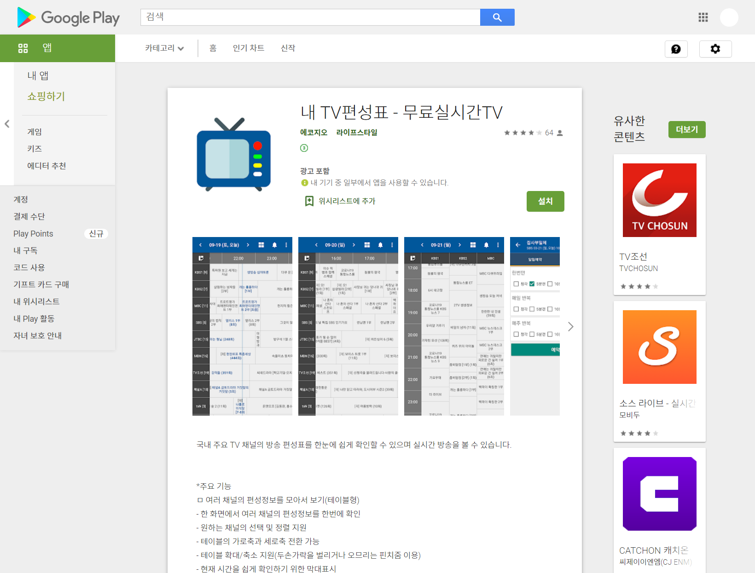Click the 더보기 button for similar content
The image size is (755, 573).
tap(687, 129)
